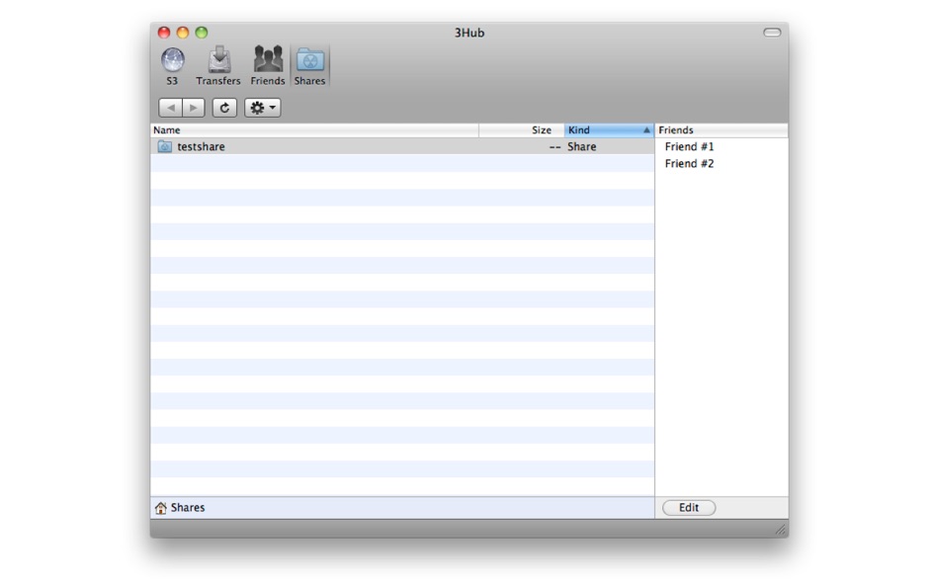Select Friend #2 in Friends list

point(689,163)
